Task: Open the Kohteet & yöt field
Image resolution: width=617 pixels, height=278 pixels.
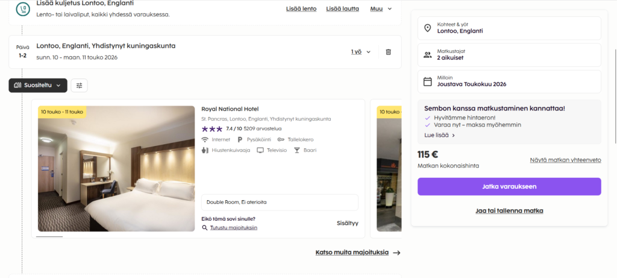Action: [509, 28]
